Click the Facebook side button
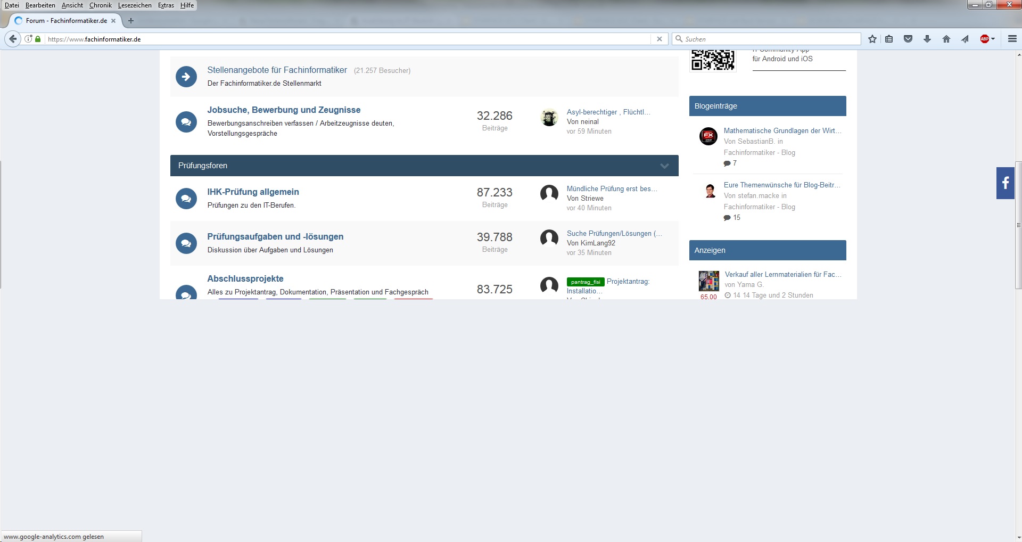Screen dimensions: 1022x542 coord(1005,183)
